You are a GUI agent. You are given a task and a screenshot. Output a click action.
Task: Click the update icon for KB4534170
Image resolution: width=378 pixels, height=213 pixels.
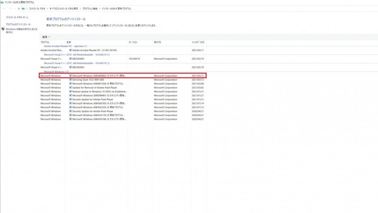pyautogui.click(x=70, y=115)
